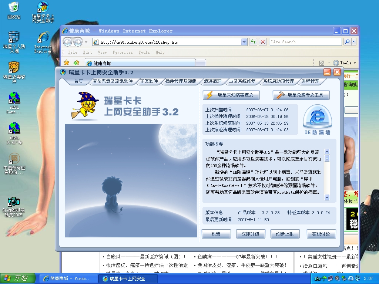Switch to 插件管理及卸载 tab

(181, 81)
